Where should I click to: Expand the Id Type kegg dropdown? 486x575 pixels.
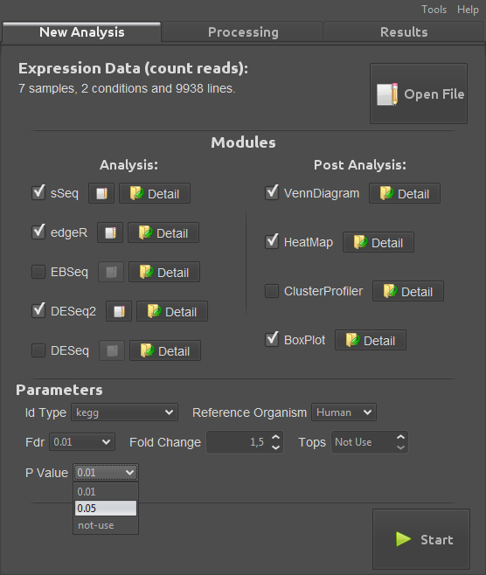tap(124, 412)
